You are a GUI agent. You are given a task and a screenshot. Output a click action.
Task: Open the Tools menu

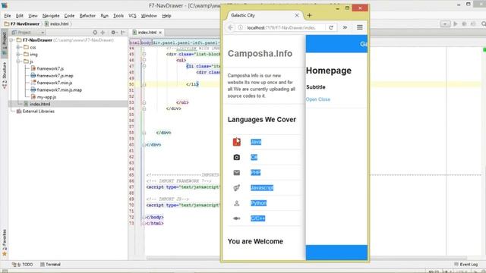(x=118, y=15)
